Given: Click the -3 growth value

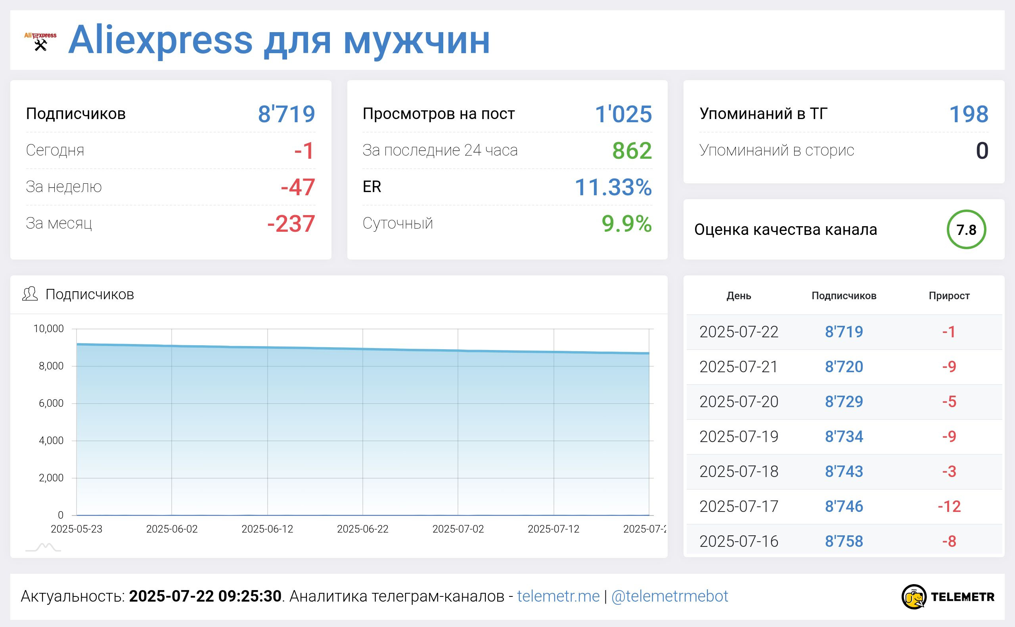Looking at the screenshot, I should [949, 471].
